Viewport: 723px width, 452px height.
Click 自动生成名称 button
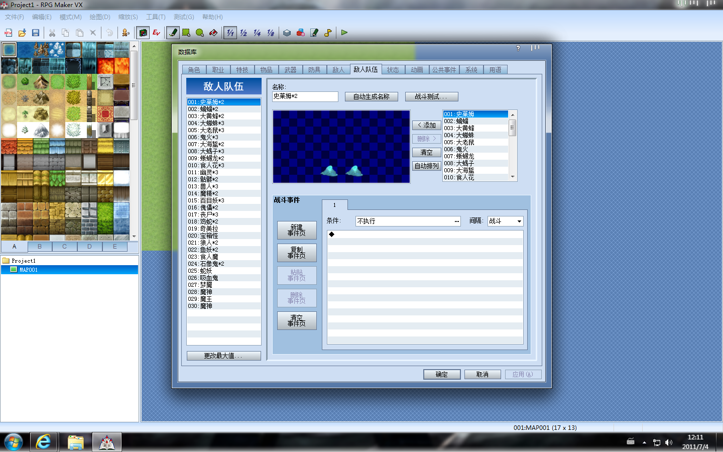pyautogui.click(x=371, y=96)
